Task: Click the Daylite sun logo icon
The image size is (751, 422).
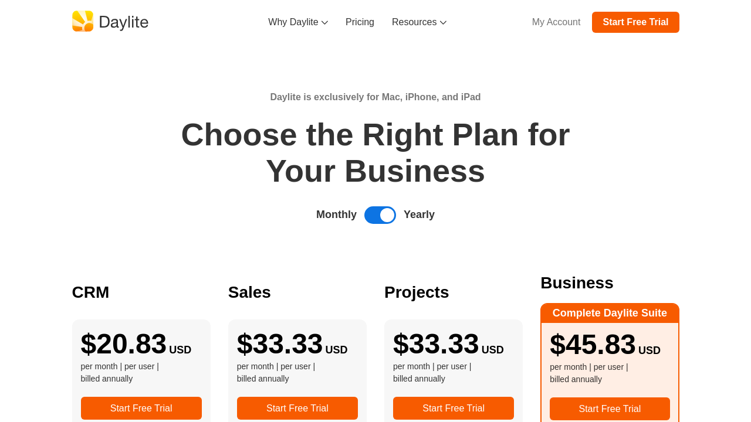Action: point(83,21)
